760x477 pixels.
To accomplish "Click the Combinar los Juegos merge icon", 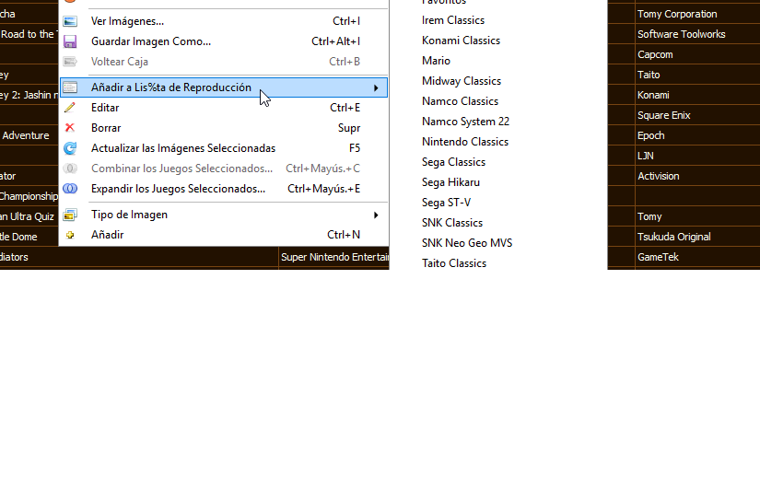I will pyautogui.click(x=70, y=169).
